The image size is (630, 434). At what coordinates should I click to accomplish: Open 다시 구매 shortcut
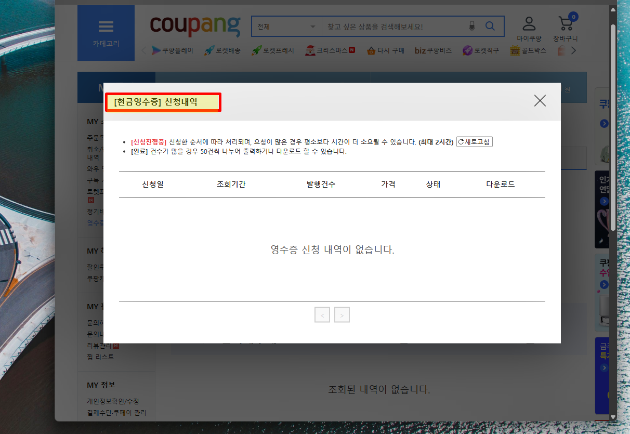pyautogui.click(x=385, y=50)
